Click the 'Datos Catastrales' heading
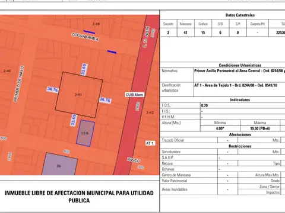 coord(240,15)
